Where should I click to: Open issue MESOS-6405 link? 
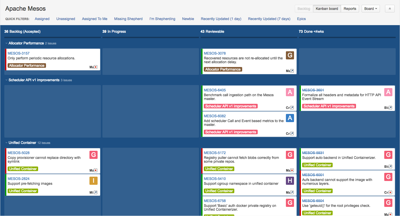(215, 90)
